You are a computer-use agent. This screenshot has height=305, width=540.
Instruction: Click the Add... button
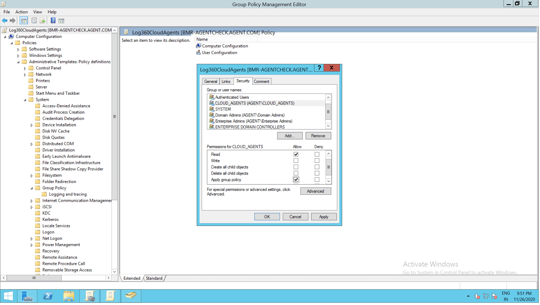(290, 136)
